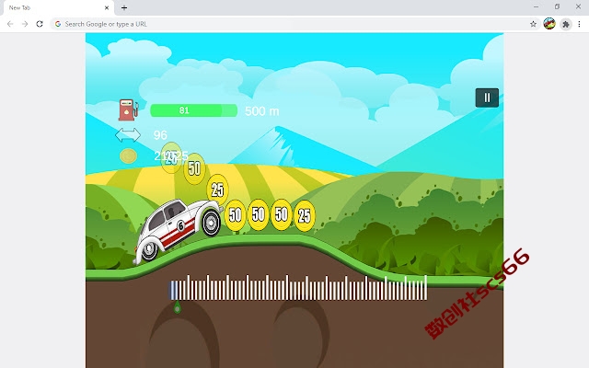
Task: Open a new tab with plus button
Action: [124, 7]
